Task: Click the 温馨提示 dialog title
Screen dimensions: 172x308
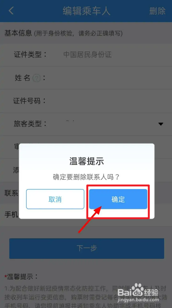Action: pos(87,161)
